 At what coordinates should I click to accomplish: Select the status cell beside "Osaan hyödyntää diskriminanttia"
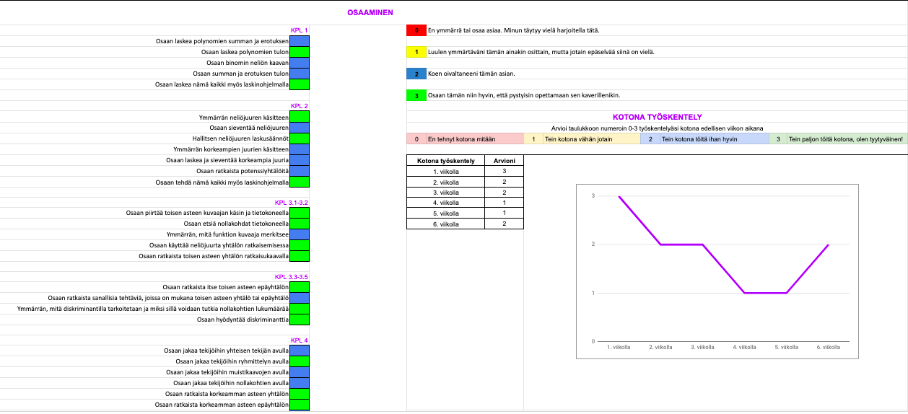coord(299,320)
